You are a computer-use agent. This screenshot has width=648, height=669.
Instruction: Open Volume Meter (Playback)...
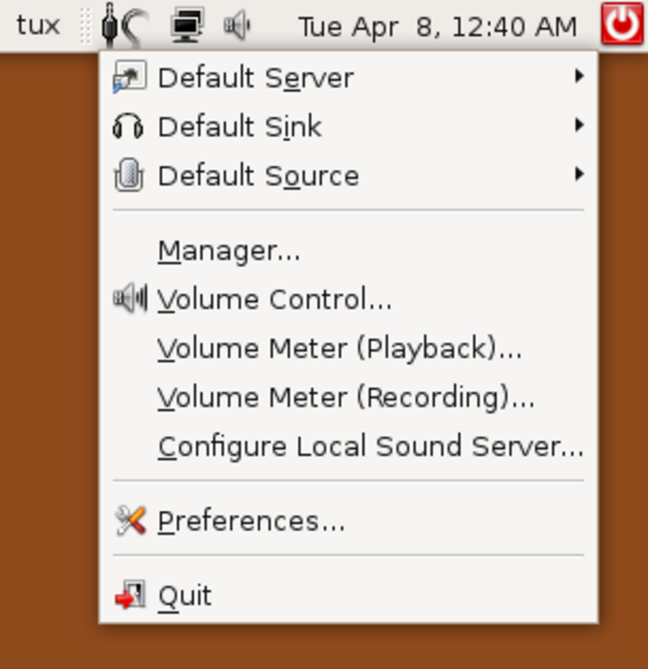click(339, 348)
